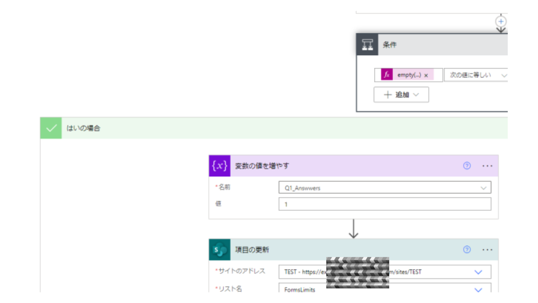
Task: Expand the リスト名 dropdown showing FormsLimits
Action: (x=478, y=290)
